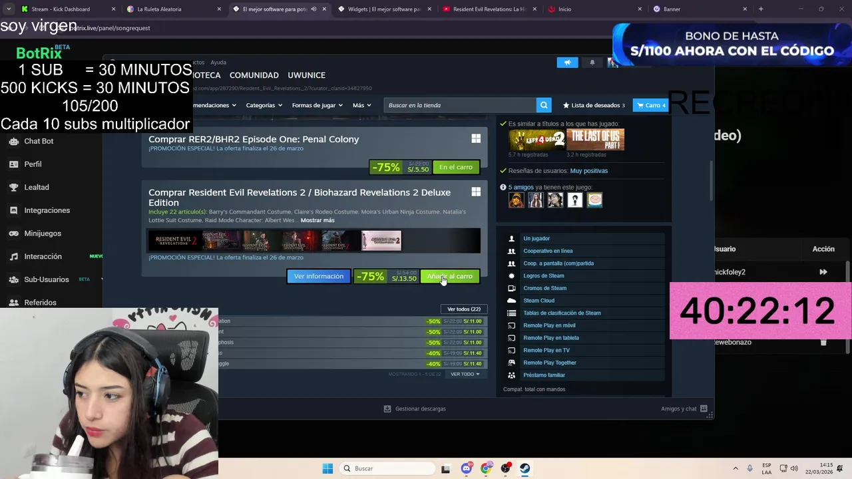This screenshot has width=852, height=479.
Task: Click the Cromos de Steam icon
Action: [511, 288]
